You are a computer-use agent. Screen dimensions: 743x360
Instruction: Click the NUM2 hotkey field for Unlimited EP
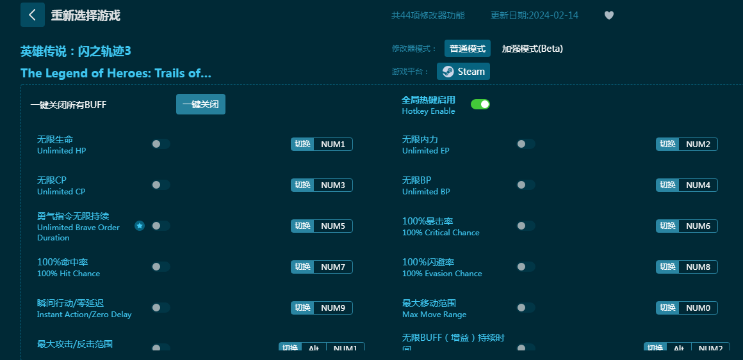[x=698, y=145]
